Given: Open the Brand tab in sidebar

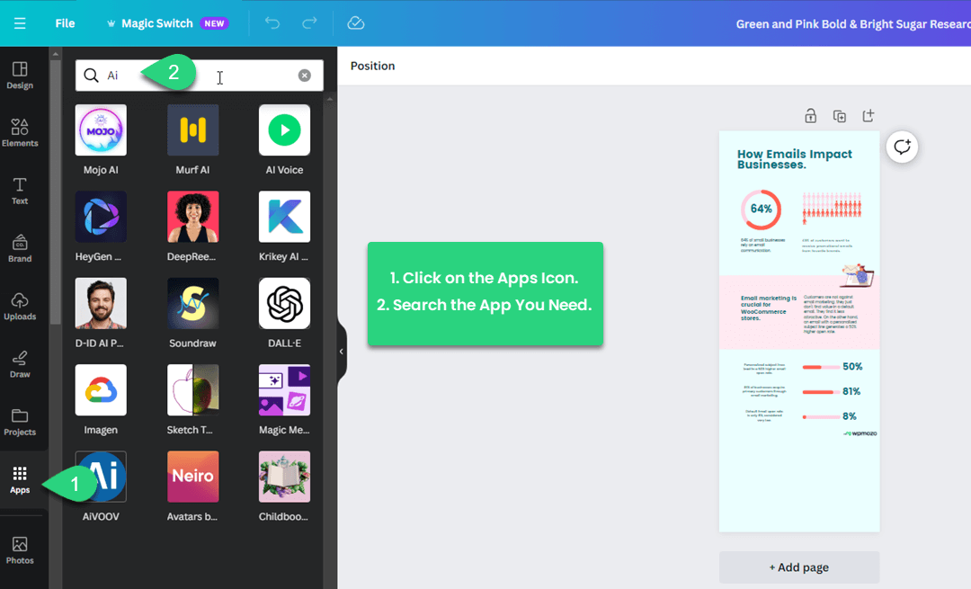Looking at the screenshot, I should click(x=20, y=248).
